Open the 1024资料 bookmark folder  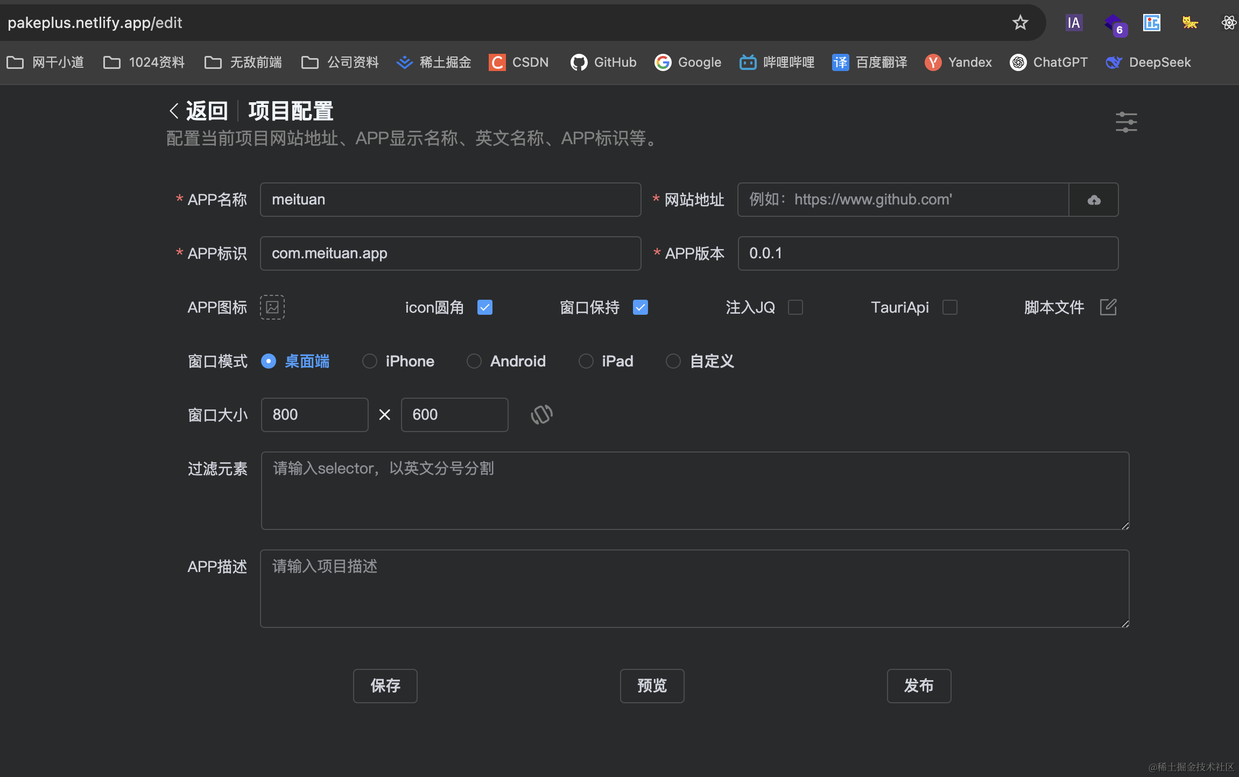tap(144, 62)
